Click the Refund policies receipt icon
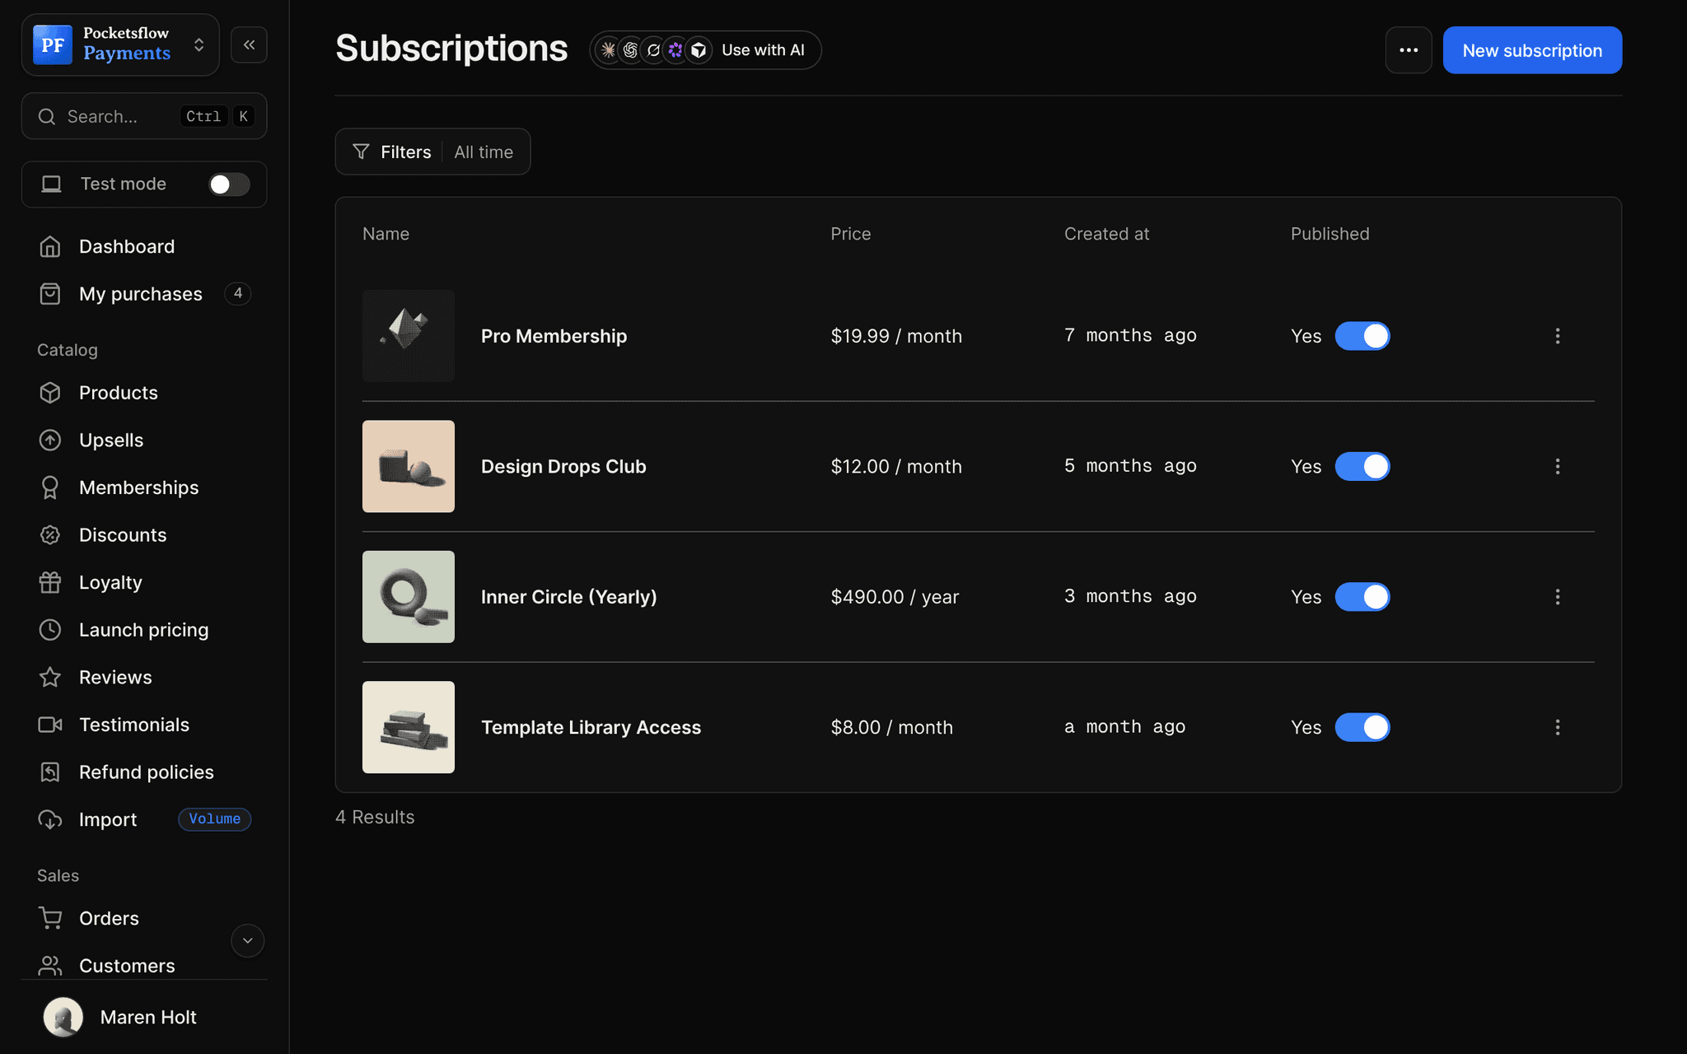This screenshot has width=1687, height=1054. (50, 772)
